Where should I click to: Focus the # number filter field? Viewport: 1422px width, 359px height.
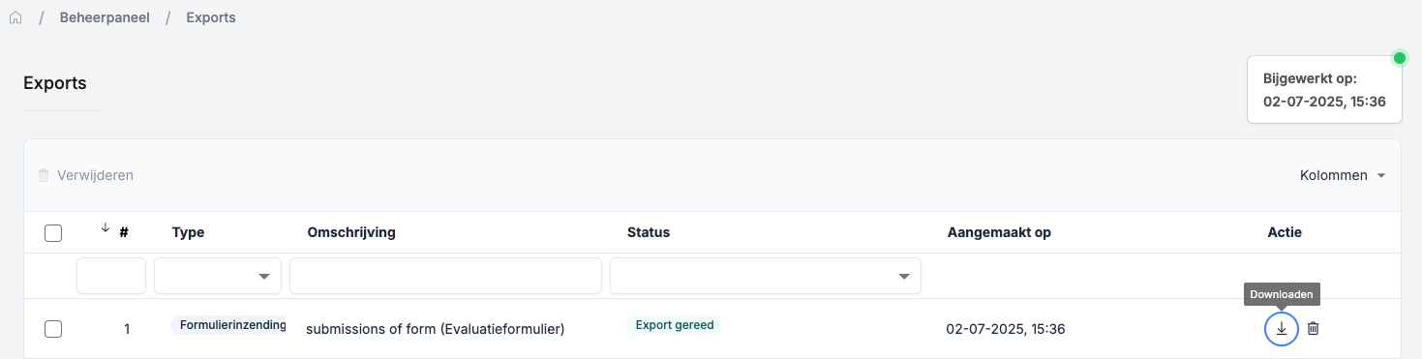pyautogui.click(x=111, y=276)
